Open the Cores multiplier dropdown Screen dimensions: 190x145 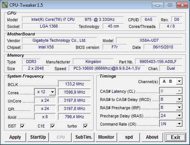coord(45,92)
